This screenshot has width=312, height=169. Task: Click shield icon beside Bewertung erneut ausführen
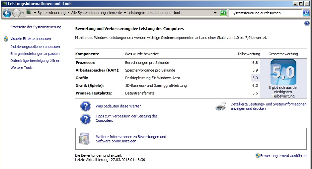point(258,156)
